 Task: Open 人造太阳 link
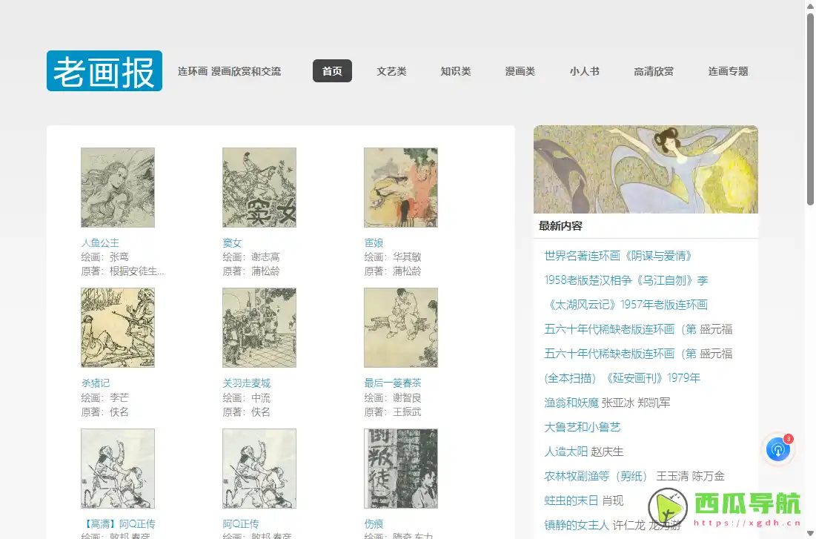point(565,452)
